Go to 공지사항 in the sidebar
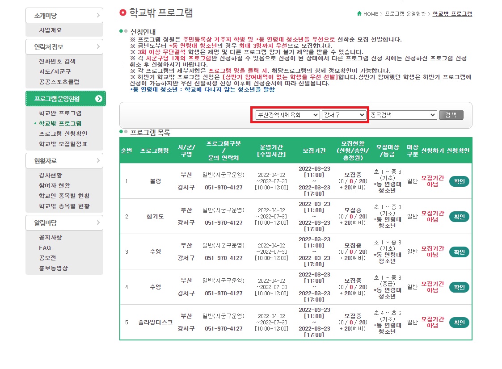Screen dimensions: 502x369 coord(51,237)
